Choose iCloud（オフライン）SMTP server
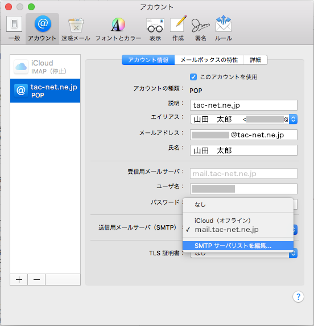Screen dimensions: 314x326 pos(238,221)
